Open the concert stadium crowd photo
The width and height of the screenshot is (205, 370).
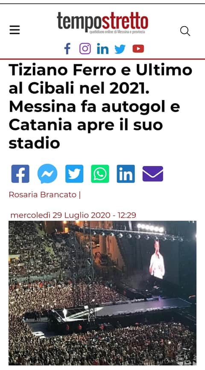[102, 293]
